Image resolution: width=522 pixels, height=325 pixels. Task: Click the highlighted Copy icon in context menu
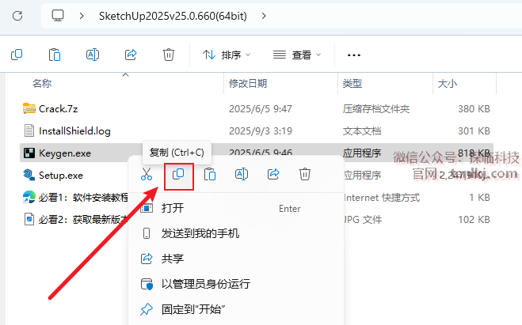[178, 174]
